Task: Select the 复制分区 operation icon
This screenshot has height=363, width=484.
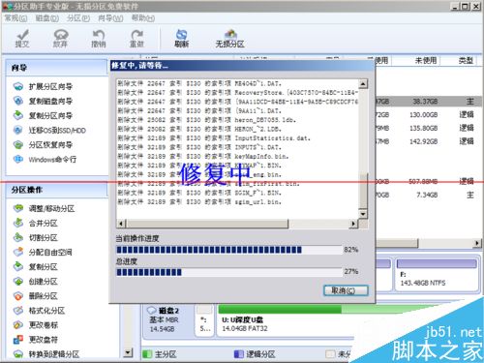Action: click(x=18, y=267)
